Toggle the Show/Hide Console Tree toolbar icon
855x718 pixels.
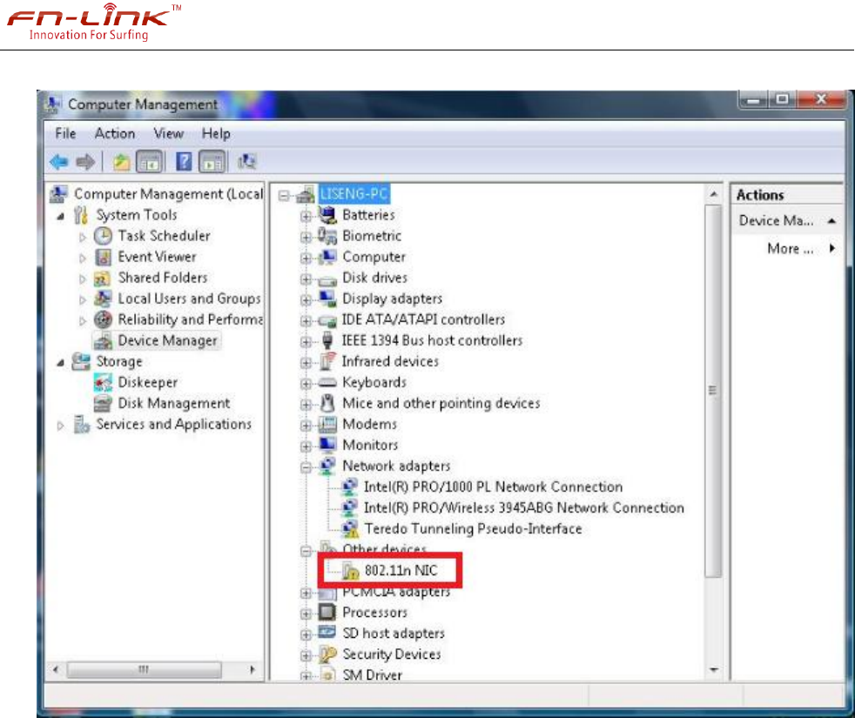point(150,162)
